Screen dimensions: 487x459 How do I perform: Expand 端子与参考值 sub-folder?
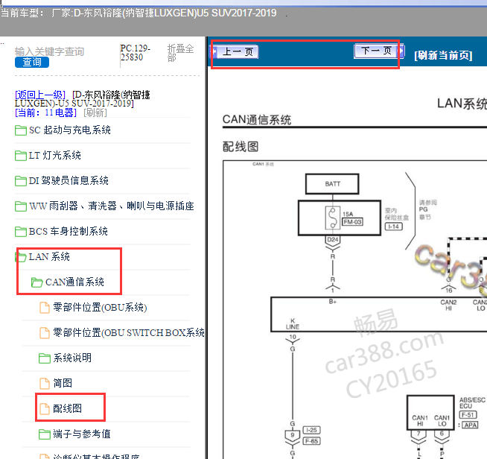click(x=82, y=434)
